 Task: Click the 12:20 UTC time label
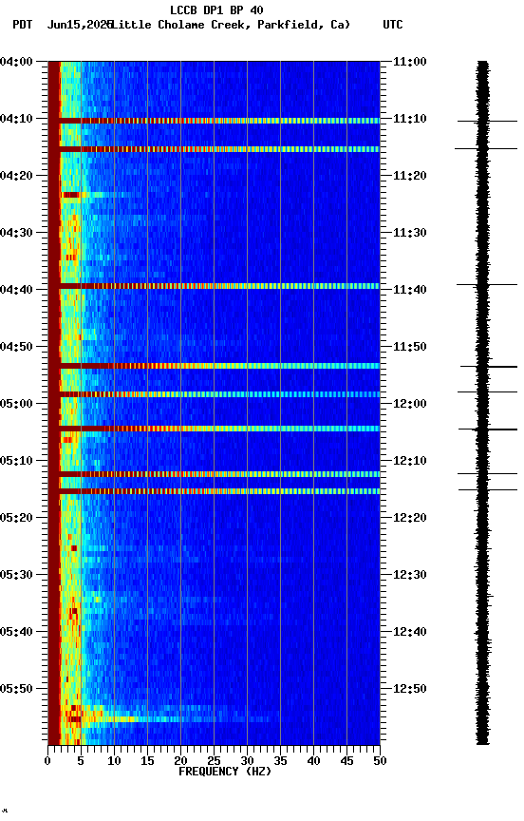click(410, 518)
